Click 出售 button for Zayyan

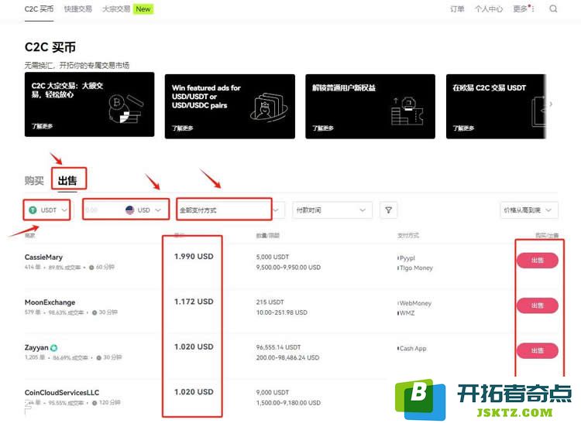[x=538, y=350]
